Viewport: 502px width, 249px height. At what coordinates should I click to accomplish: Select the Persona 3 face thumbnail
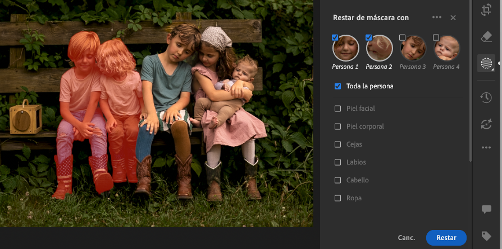coord(413,49)
